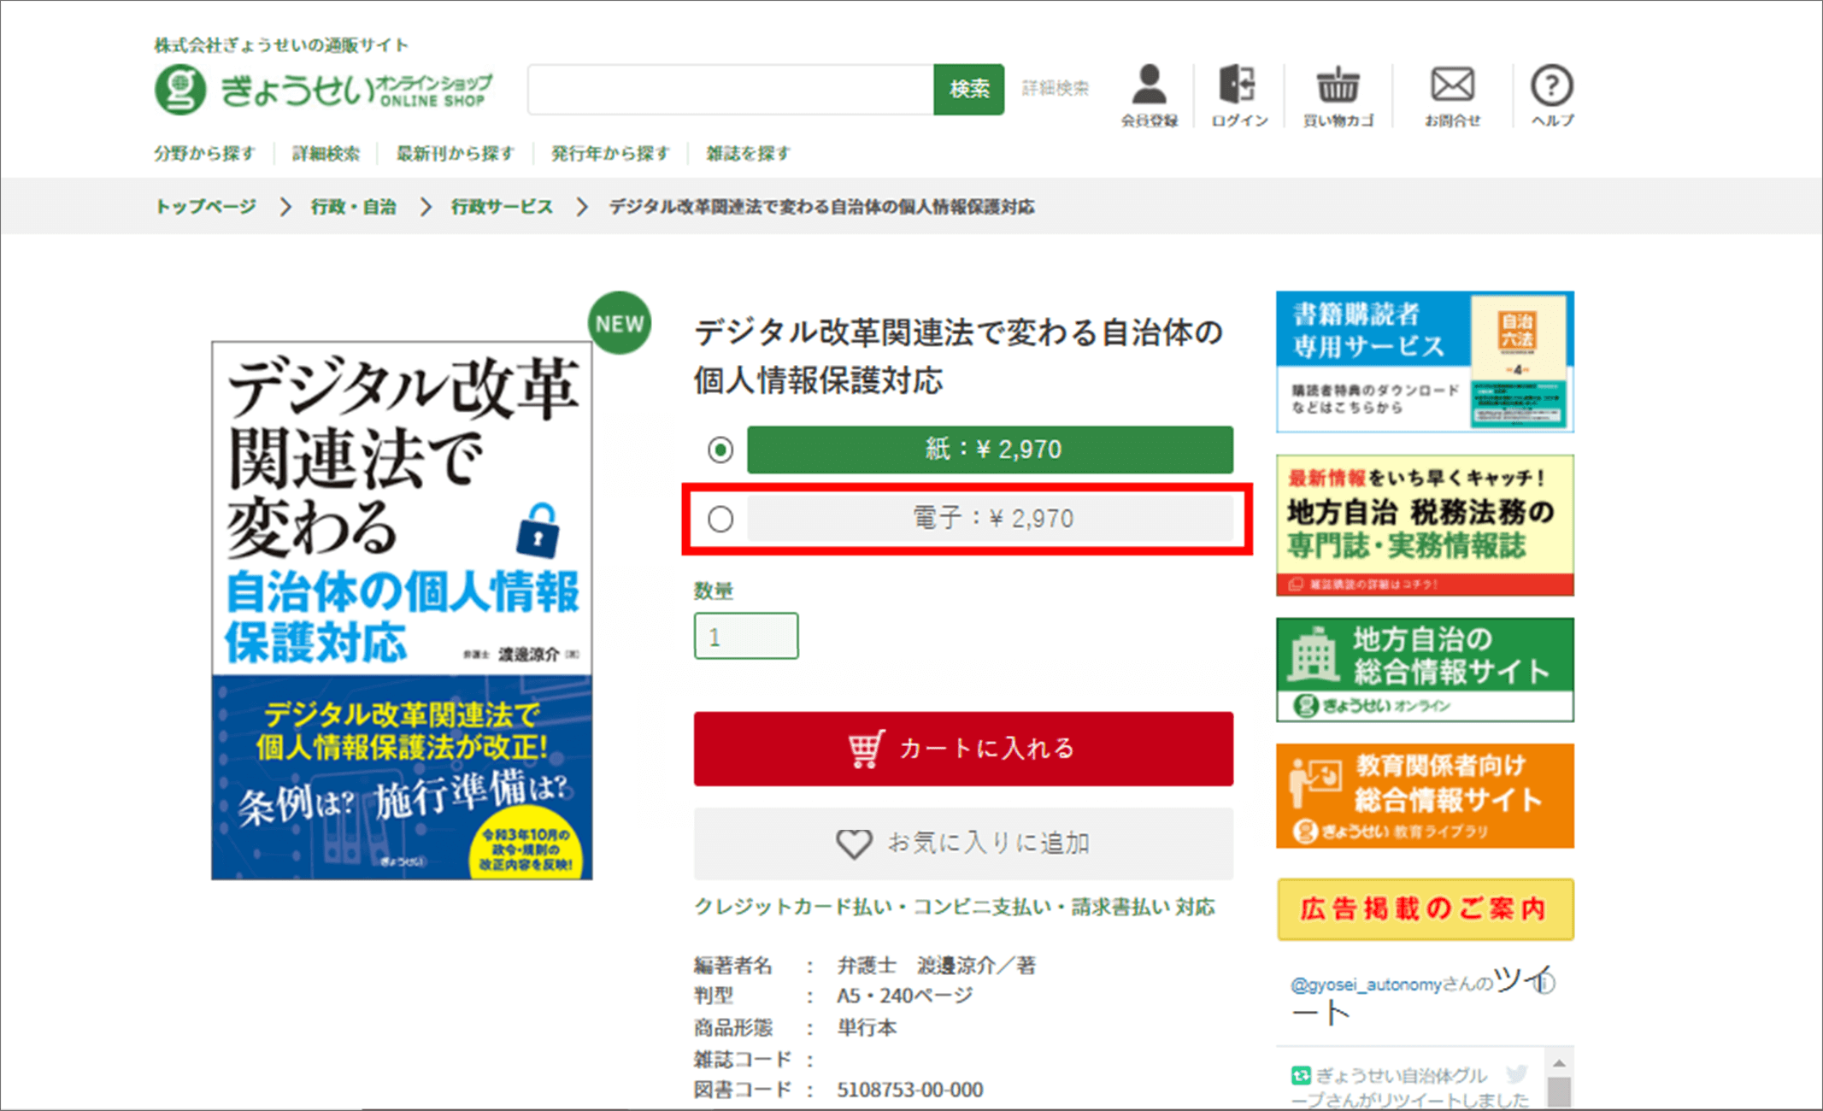Go to 行政・自治 in the breadcrumb
Screen dimensions: 1823x1111
tap(353, 207)
